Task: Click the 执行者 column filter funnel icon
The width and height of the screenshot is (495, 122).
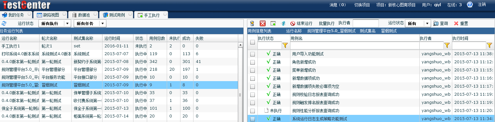Action: point(447,45)
